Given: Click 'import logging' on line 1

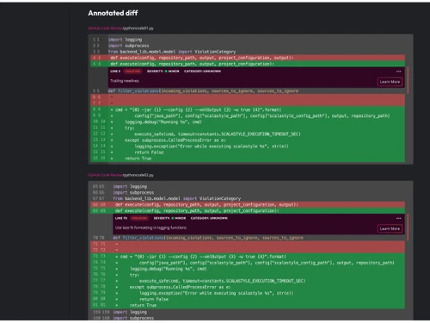Looking at the screenshot, I should pyautogui.click(x=125, y=40).
